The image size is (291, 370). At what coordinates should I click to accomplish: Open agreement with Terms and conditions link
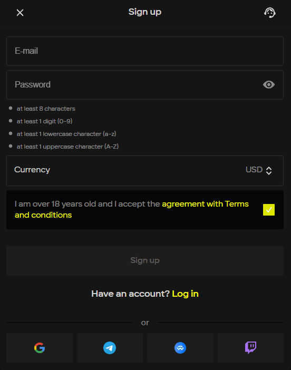click(131, 210)
